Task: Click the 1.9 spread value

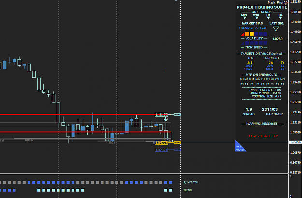Action: pos(249,109)
